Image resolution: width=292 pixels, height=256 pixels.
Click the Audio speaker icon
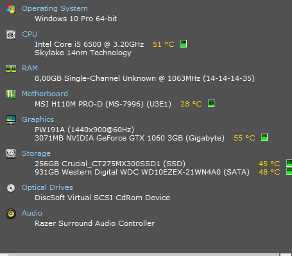[11, 214]
